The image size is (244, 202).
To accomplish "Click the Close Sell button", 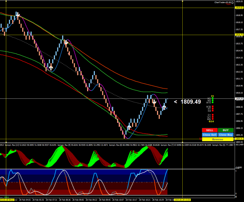I will pyautogui.click(x=210, y=135).
